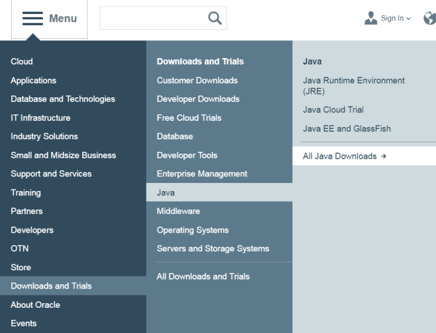Open the Java Cloud Trial link
The image size is (436, 333).
pyautogui.click(x=333, y=110)
